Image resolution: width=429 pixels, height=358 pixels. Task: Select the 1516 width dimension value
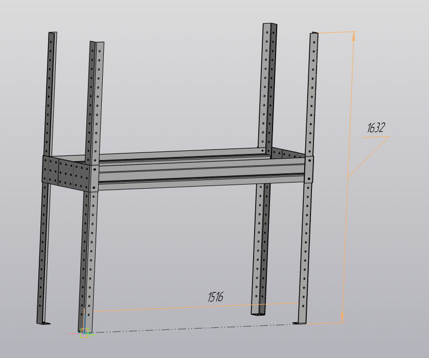(x=215, y=297)
